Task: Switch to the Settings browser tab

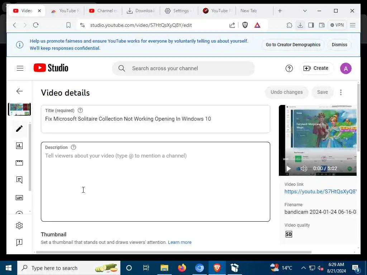Action: (x=179, y=11)
